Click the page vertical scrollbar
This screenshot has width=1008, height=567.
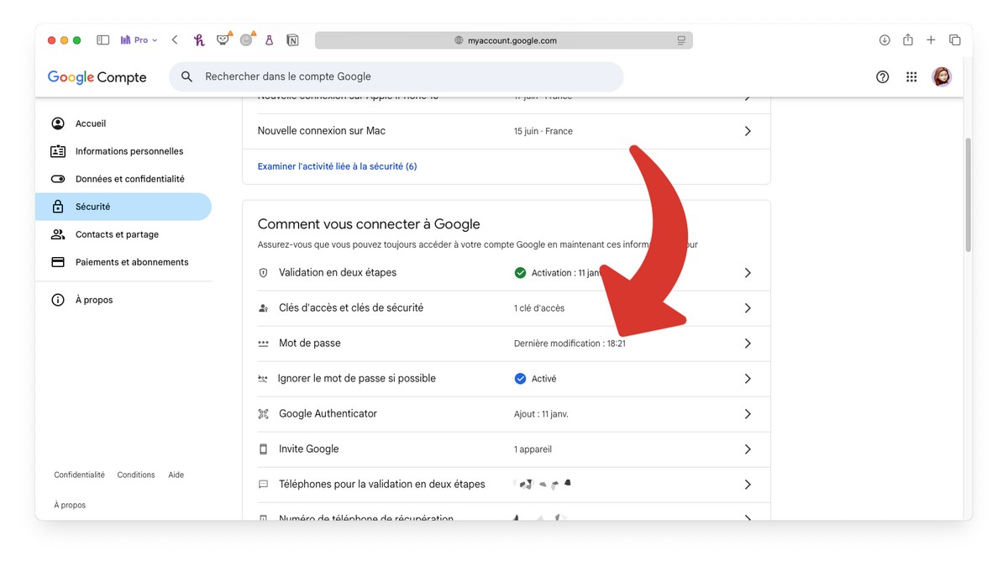tap(968, 194)
